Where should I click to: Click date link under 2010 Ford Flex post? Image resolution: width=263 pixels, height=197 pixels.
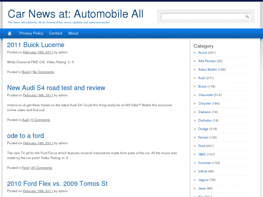coord(38,191)
